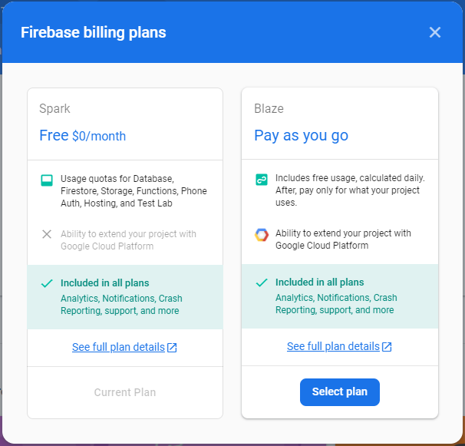The height and width of the screenshot is (446, 465).
Task: Click the external link icon under Spark plan
Action: point(173,348)
